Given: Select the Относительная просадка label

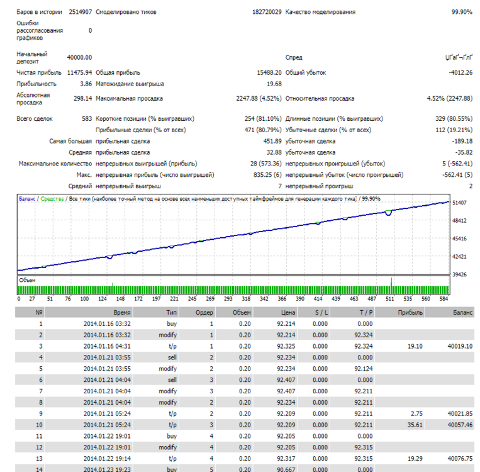Looking at the screenshot, I should (320, 99).
